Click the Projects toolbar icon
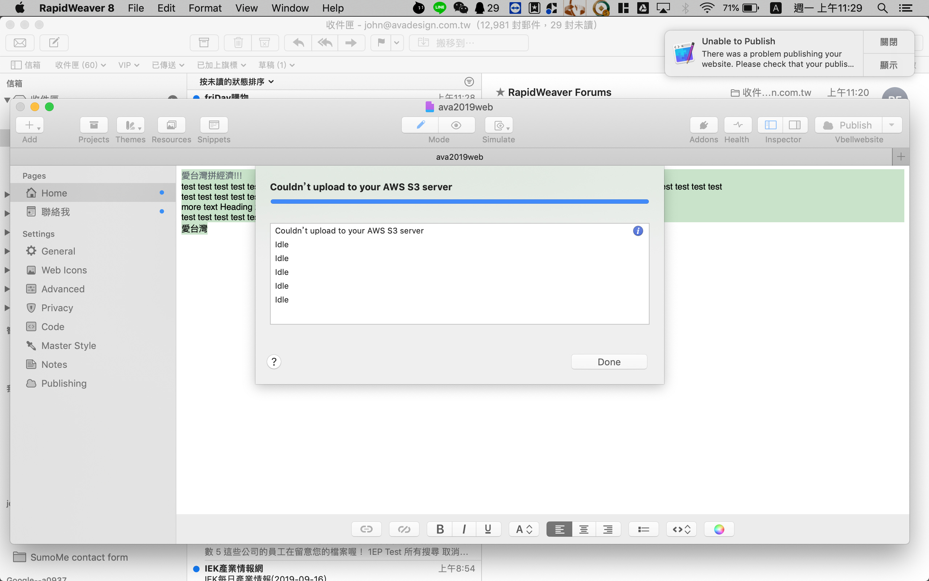The height and width of the screenshot is (581, 929). pos(94,125)
